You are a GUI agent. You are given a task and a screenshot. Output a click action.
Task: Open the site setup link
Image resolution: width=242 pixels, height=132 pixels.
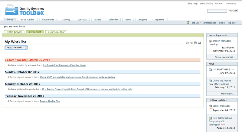[x=231, y=3]
